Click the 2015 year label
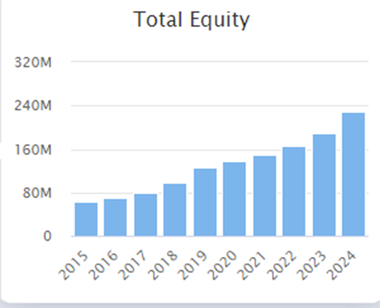Image resolution: width=380 pixels, height=308 pixels. click(x=73, y=266)
